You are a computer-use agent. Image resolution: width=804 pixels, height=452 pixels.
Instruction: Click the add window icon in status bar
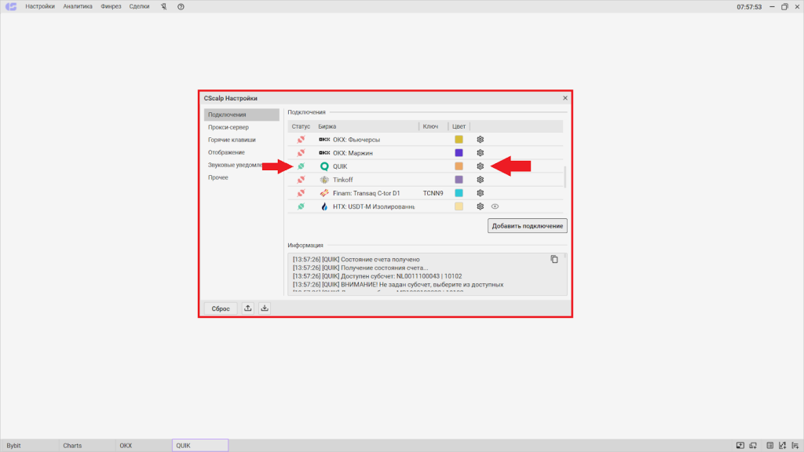coord(753,446)
